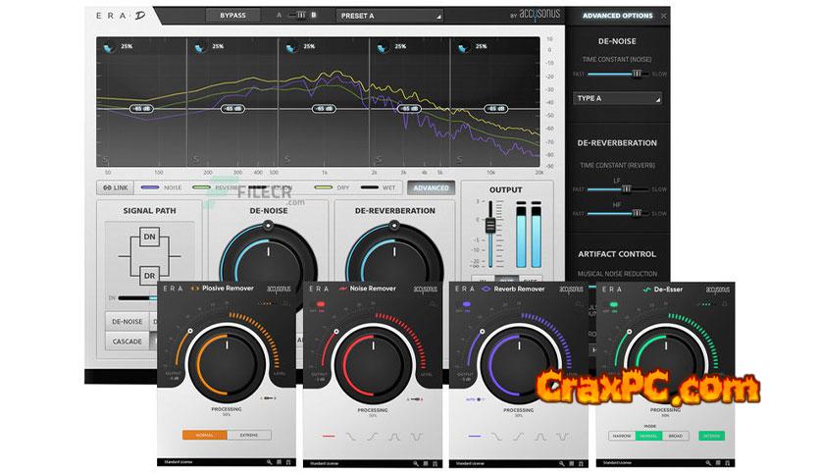Viewport: 820px width, 475px height.
Task: Toggle the Noise Remover red power switch
Action: (x=321, y=304)
